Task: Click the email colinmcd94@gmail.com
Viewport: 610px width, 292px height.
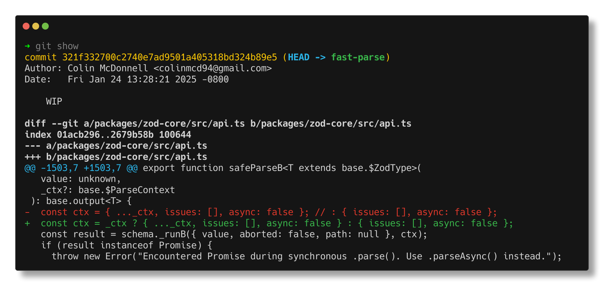Action: tap(212, 69)
